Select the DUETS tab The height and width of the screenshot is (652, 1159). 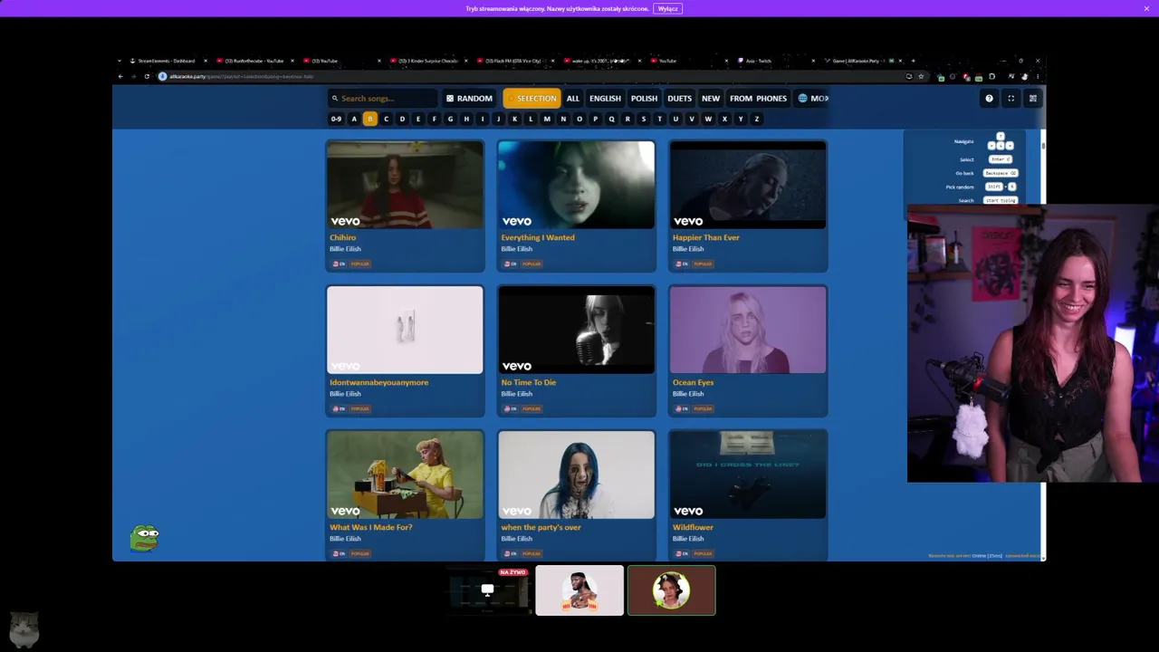(x=679, y=99)
